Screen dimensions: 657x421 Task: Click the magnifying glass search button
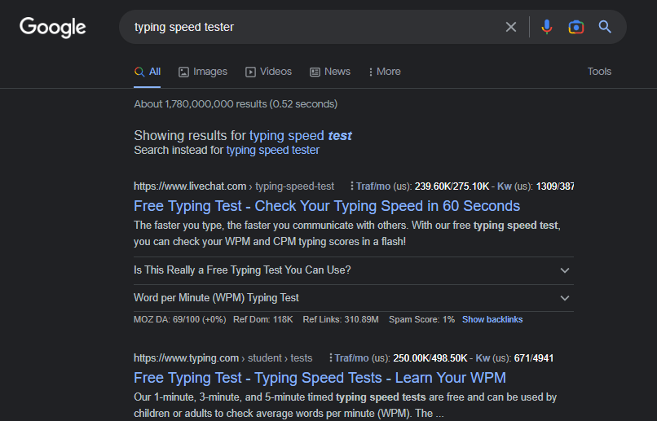tap(605, 27)
